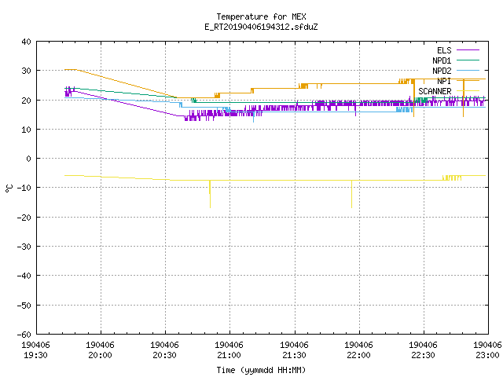Click the y-axis label -30
The height and width of the screenshot is (377, 503).
(24, 247)
